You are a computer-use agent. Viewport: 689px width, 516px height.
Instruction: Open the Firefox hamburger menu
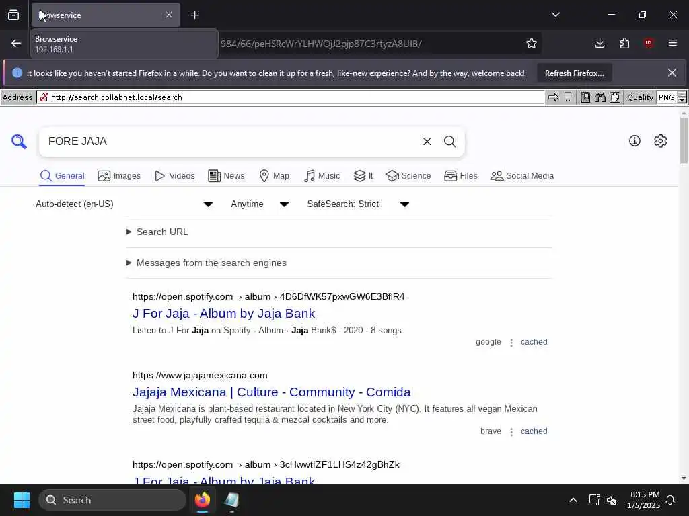coord(673,43)
